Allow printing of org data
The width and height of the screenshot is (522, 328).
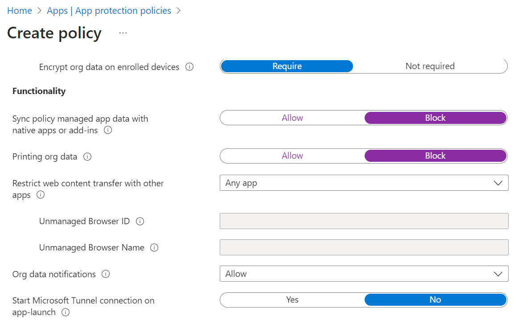pyautogui.click(x=292, y=156)
